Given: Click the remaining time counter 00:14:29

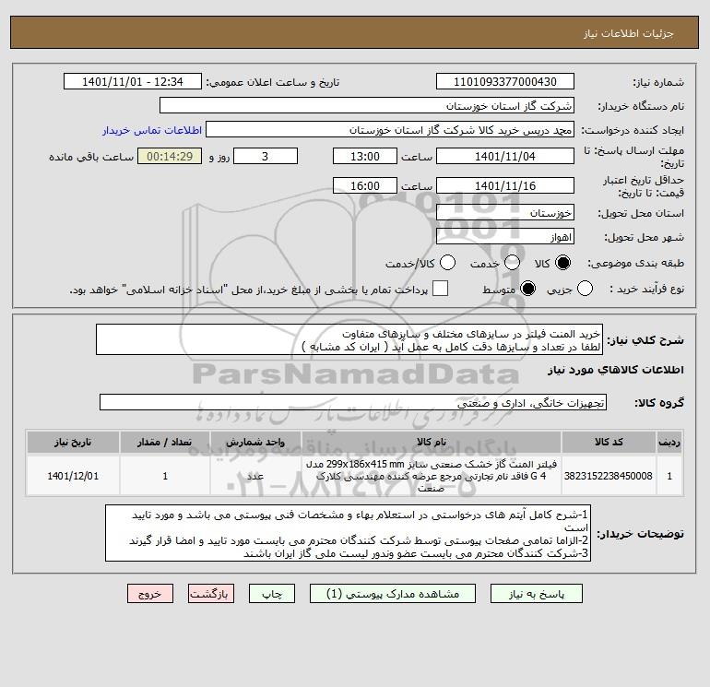Looking at the screenshot, I should pyautogui.click(x=170, y=156).
